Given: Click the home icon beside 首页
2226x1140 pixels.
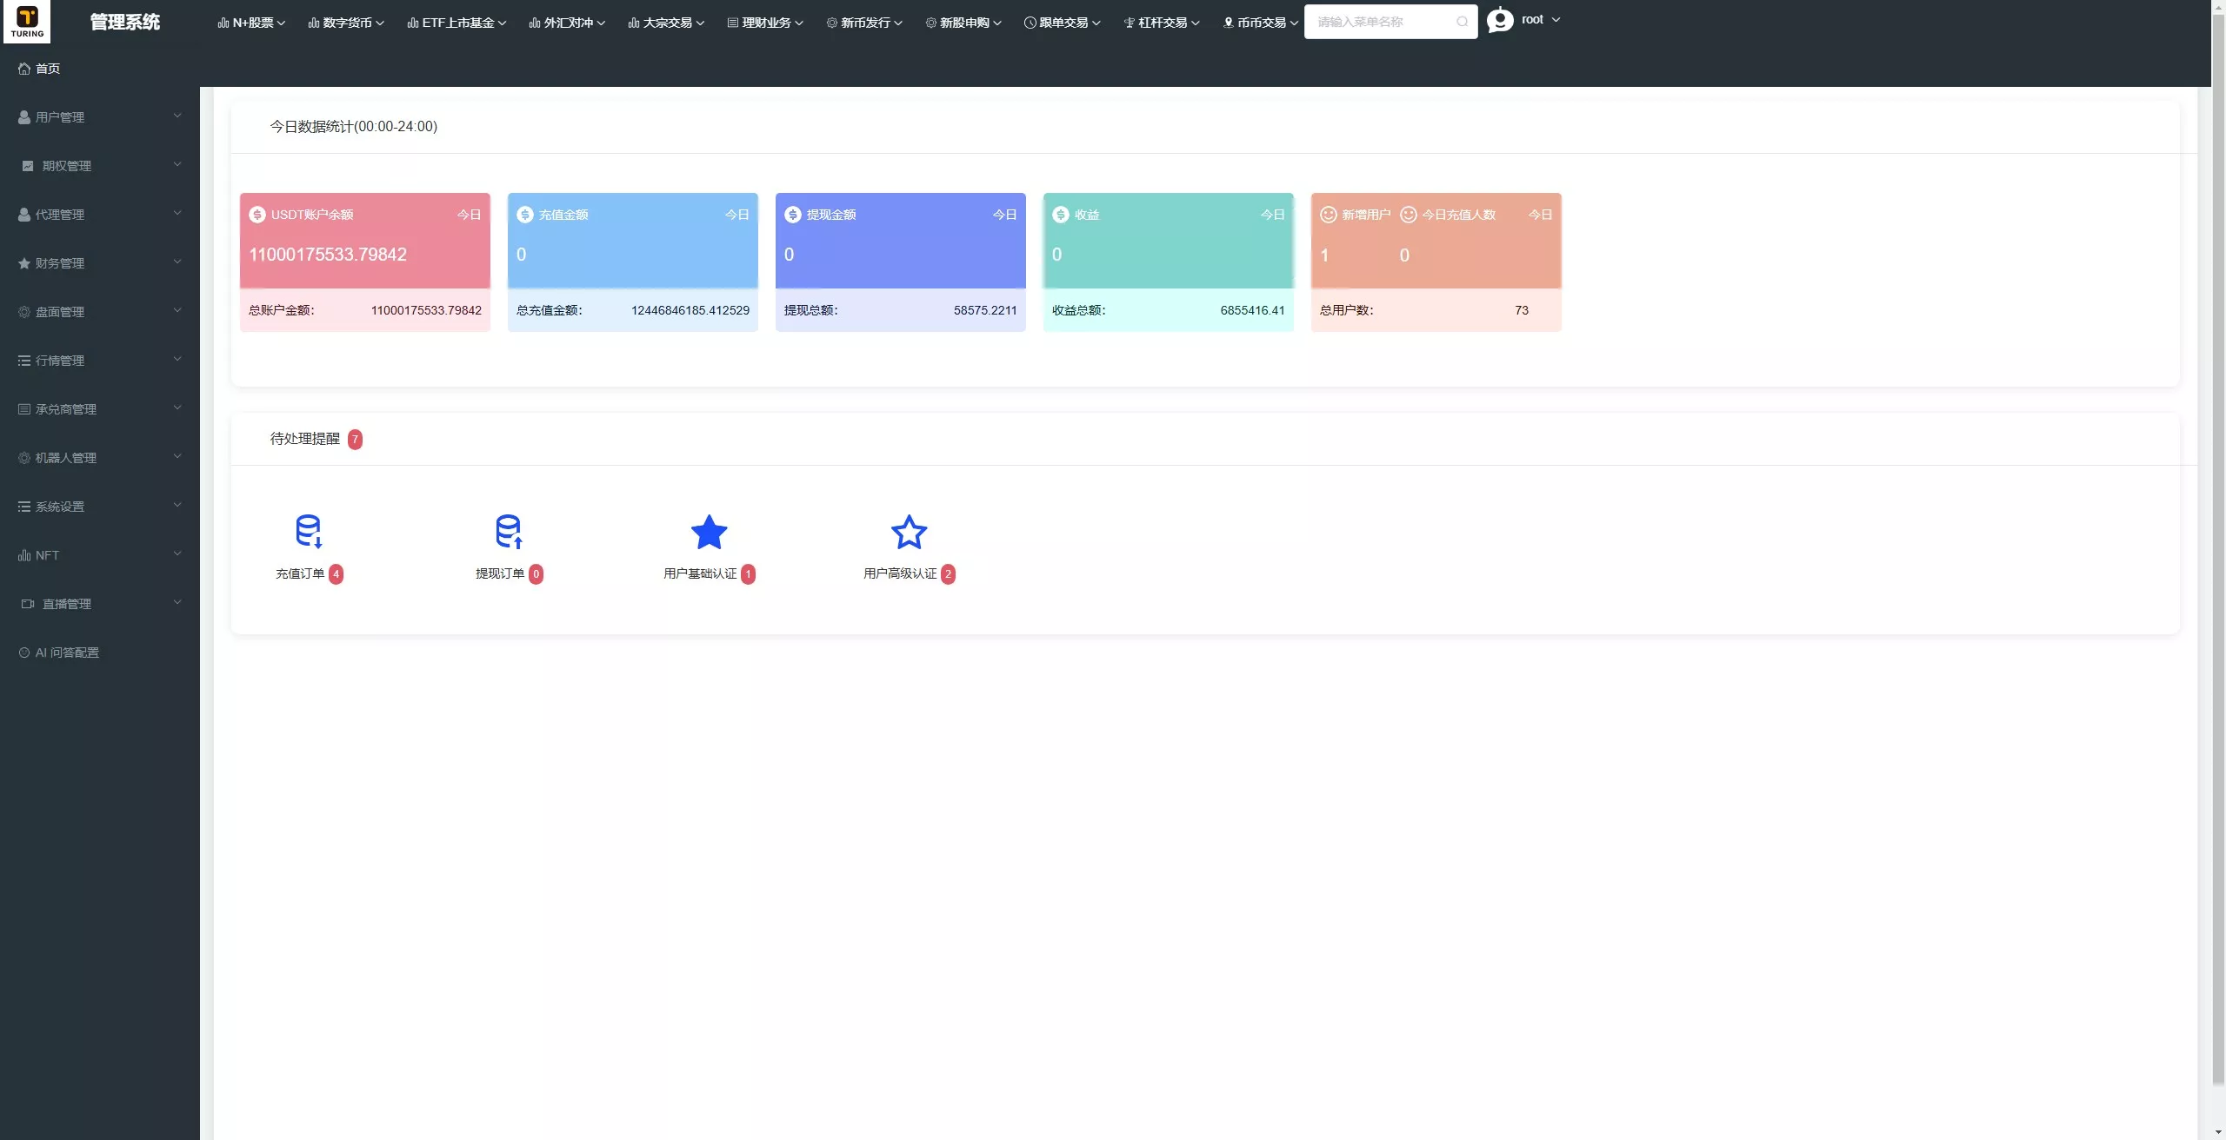Looking at the screenshot, I should [24, 69].
